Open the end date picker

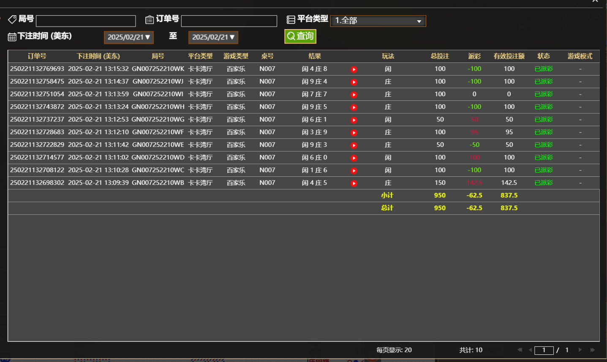(x=213, y=37)
